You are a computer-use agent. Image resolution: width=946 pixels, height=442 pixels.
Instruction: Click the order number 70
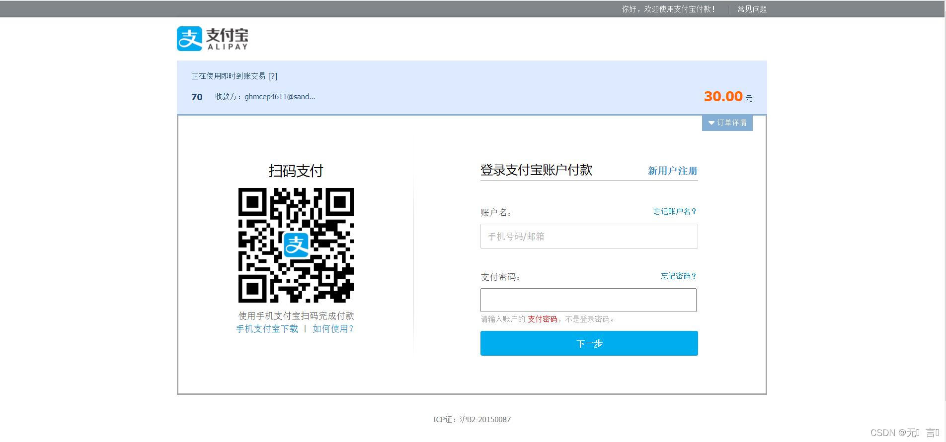click(x=197, y=97)
